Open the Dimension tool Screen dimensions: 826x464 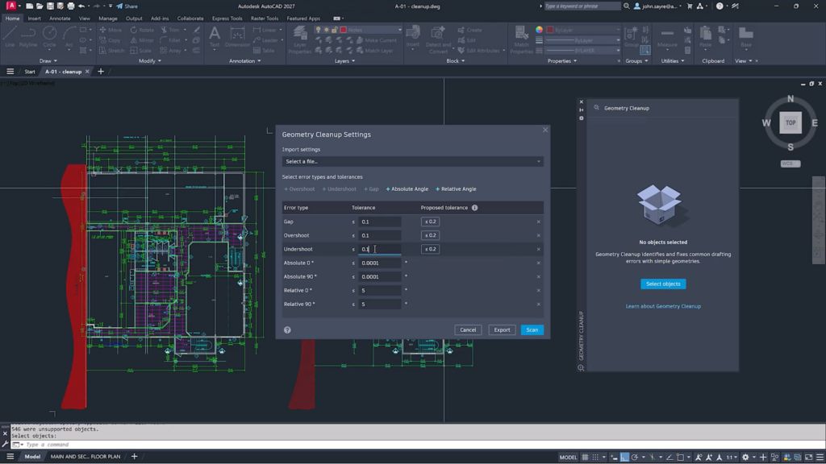[x=237, y=37]
